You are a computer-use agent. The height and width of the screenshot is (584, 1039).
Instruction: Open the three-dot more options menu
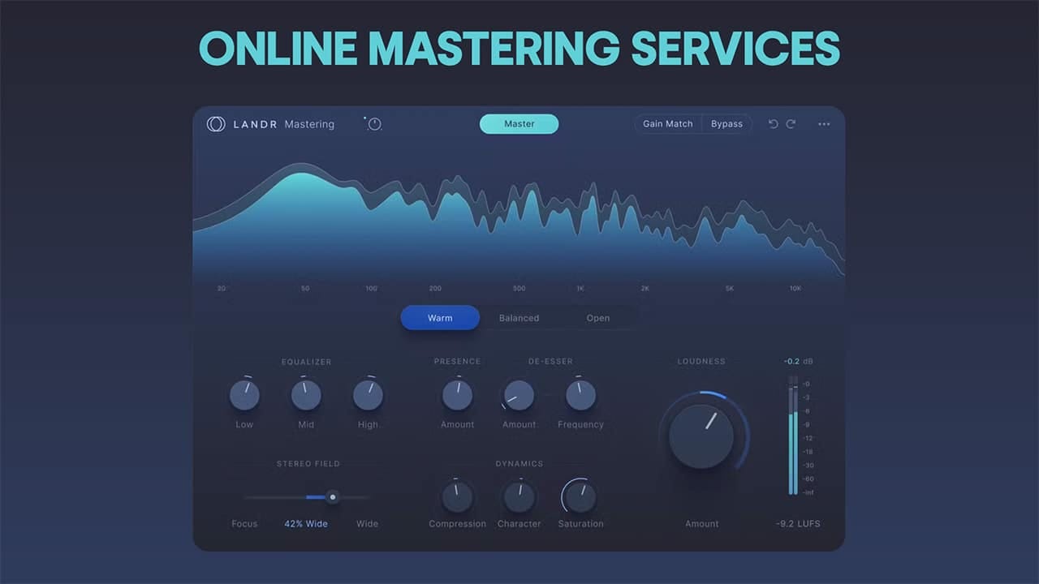pyautogui.click(x=824, y=124)
